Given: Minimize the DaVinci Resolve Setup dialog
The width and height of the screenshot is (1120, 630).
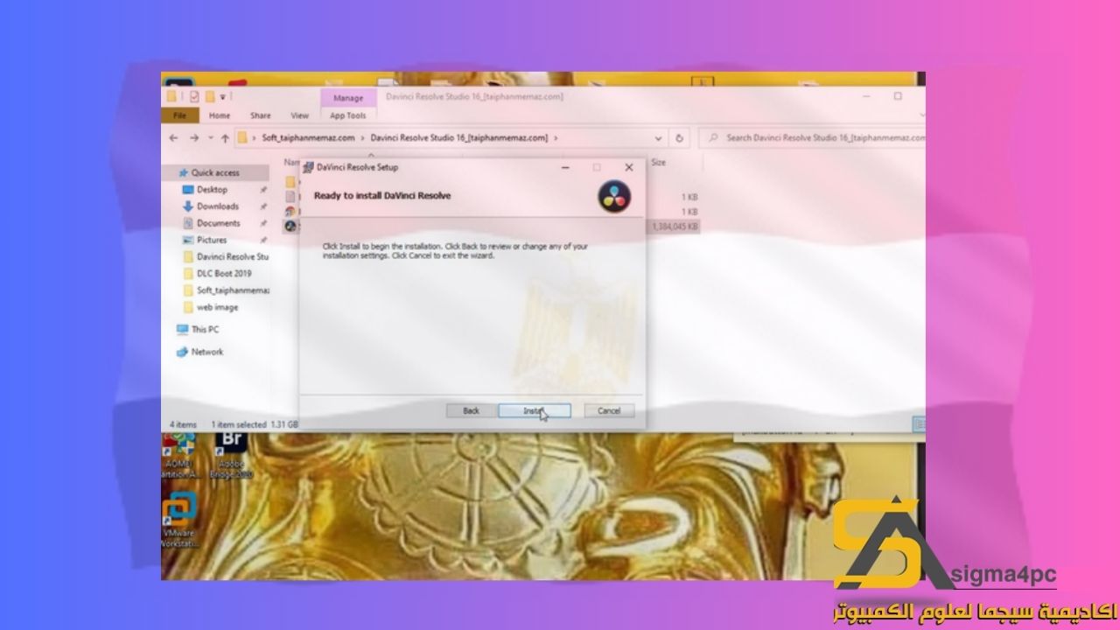Looking at the screenshot, I should [x=567, y=167].
